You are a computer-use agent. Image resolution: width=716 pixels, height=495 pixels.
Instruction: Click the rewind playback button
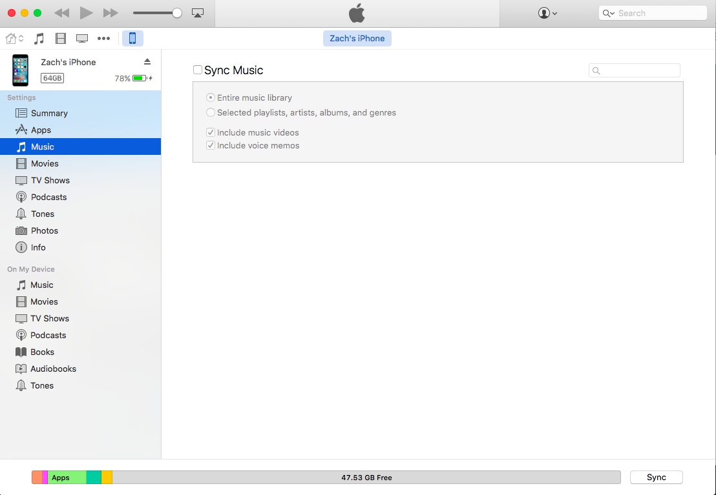61,14
